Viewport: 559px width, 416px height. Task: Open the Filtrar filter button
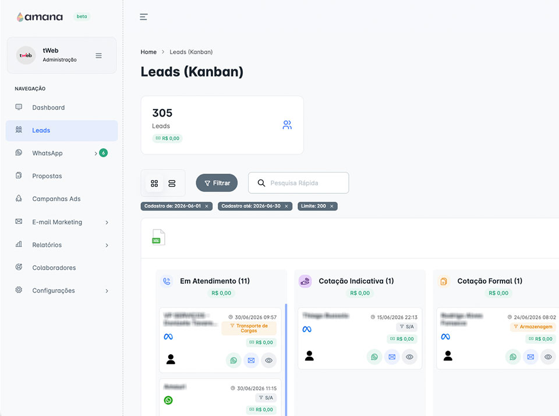(x=217, y=183)
